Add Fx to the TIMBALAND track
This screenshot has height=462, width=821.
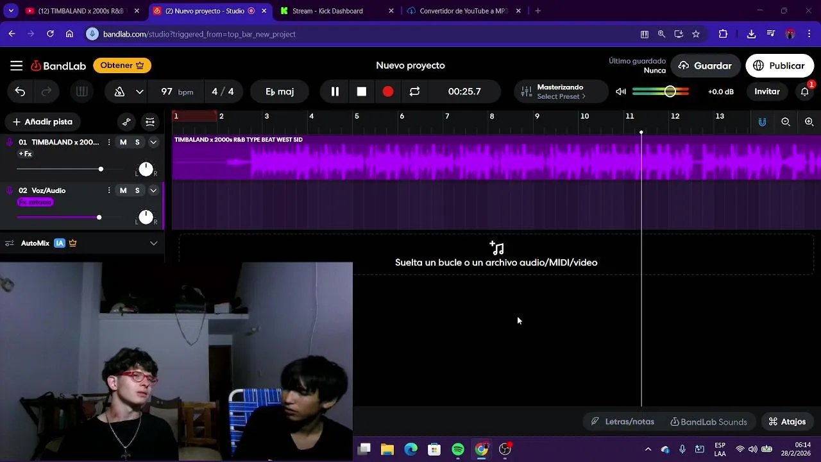click(x=26, y=154)
